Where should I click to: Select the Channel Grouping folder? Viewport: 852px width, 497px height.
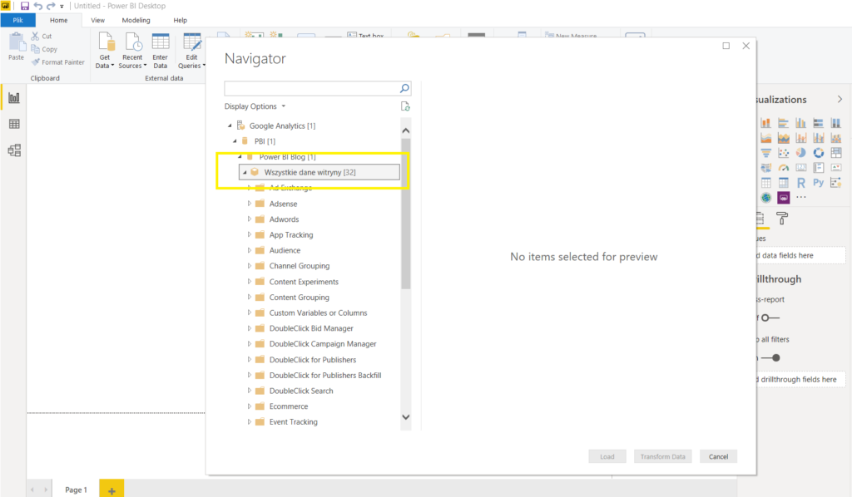pos(300,266)
